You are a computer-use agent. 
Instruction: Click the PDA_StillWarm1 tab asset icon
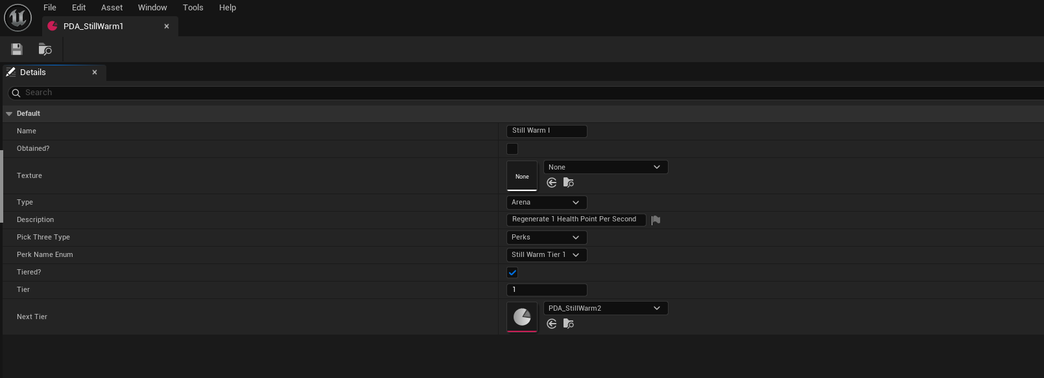point(53,26)
